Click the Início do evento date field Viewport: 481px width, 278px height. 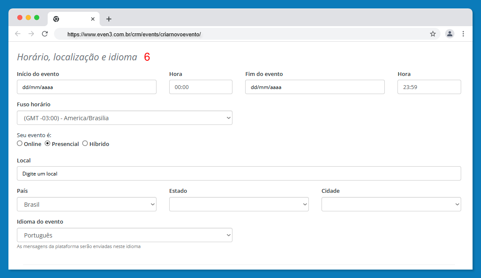(86, 87)
